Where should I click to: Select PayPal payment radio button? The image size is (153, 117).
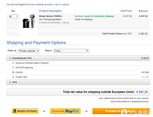(13, 72)
